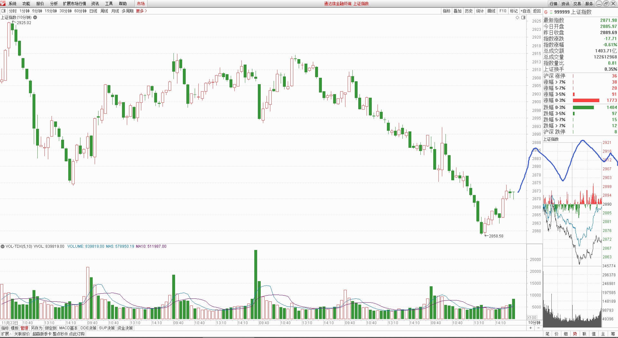The image size is (618, 338).
Task: Open the VOL-TDX indicator dropdown arrow
Action: [x=3, y=246]
